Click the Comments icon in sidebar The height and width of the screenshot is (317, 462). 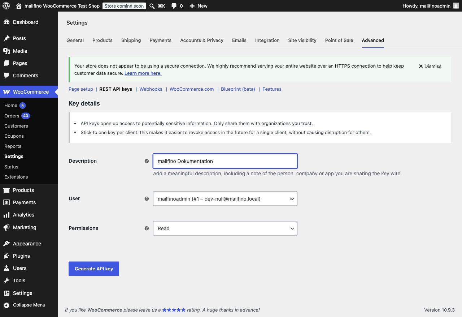tap(6, 76)
